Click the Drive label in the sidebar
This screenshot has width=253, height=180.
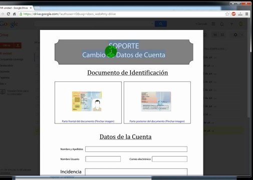pyautogui.click(x=4, y=35)
